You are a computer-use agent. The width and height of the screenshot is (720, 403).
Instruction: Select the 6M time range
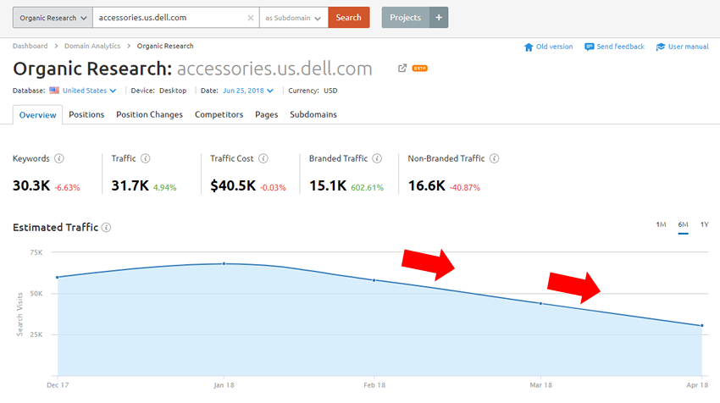point(683,224)
